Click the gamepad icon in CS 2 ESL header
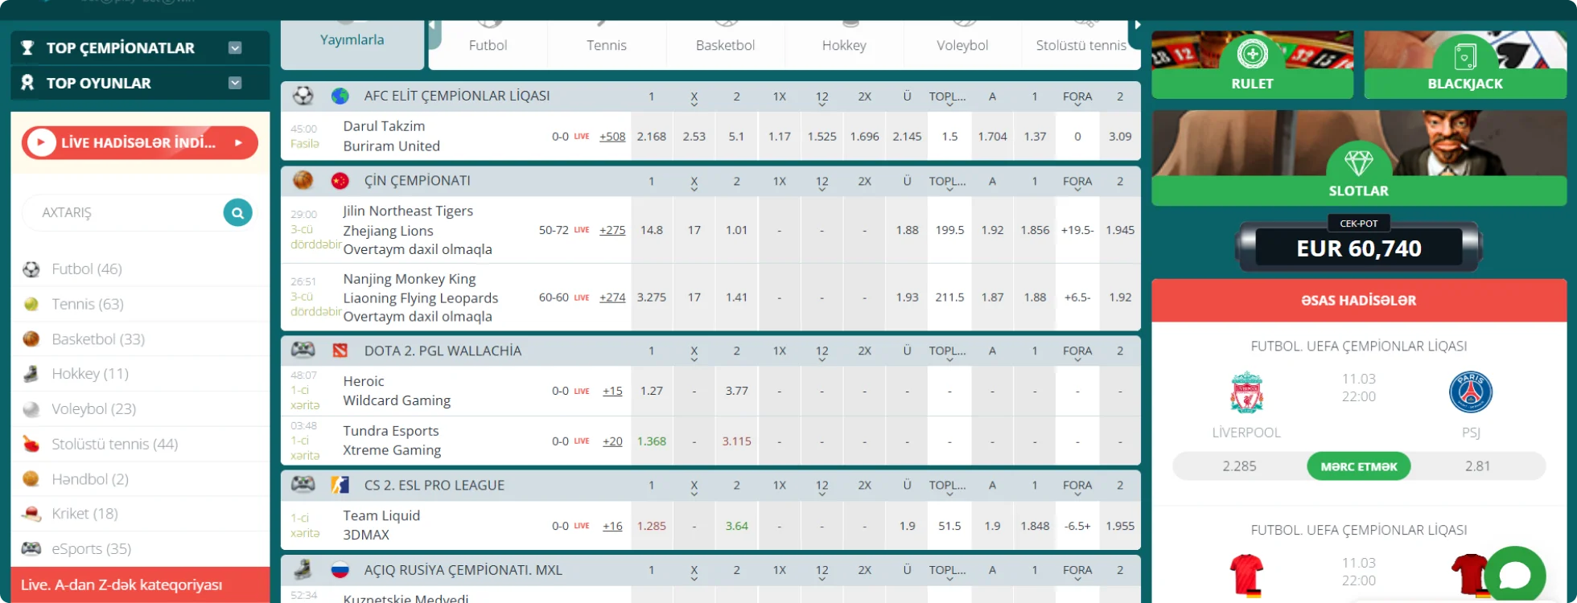This screenshot has width=1577, height=603. click(303, 485)
